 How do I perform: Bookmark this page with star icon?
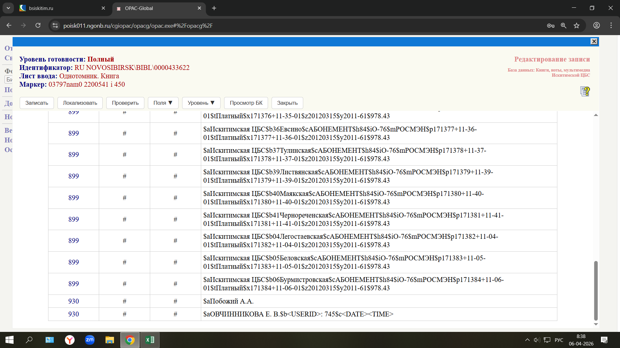[x=576, y=25]
